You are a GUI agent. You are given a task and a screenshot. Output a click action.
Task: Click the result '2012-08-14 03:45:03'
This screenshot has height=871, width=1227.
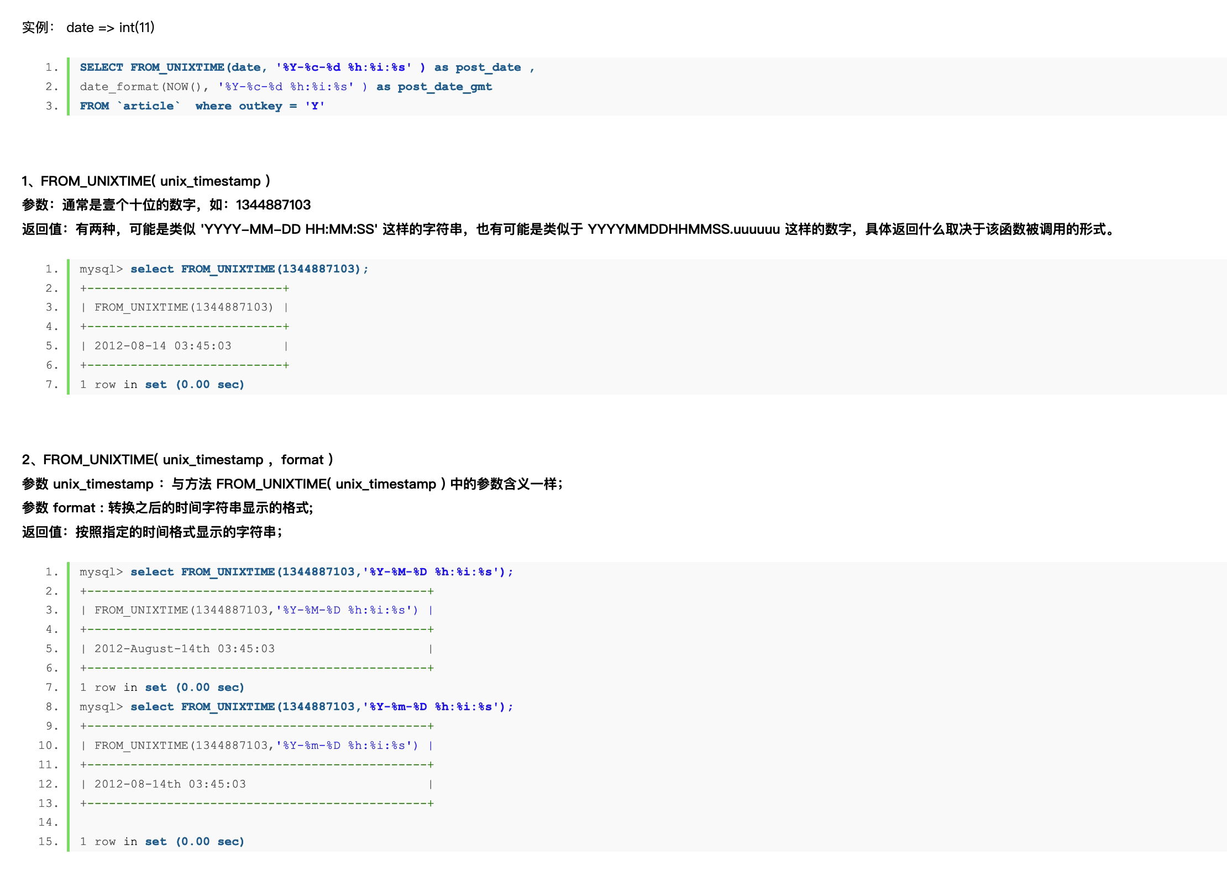click(x=162, y=346)
